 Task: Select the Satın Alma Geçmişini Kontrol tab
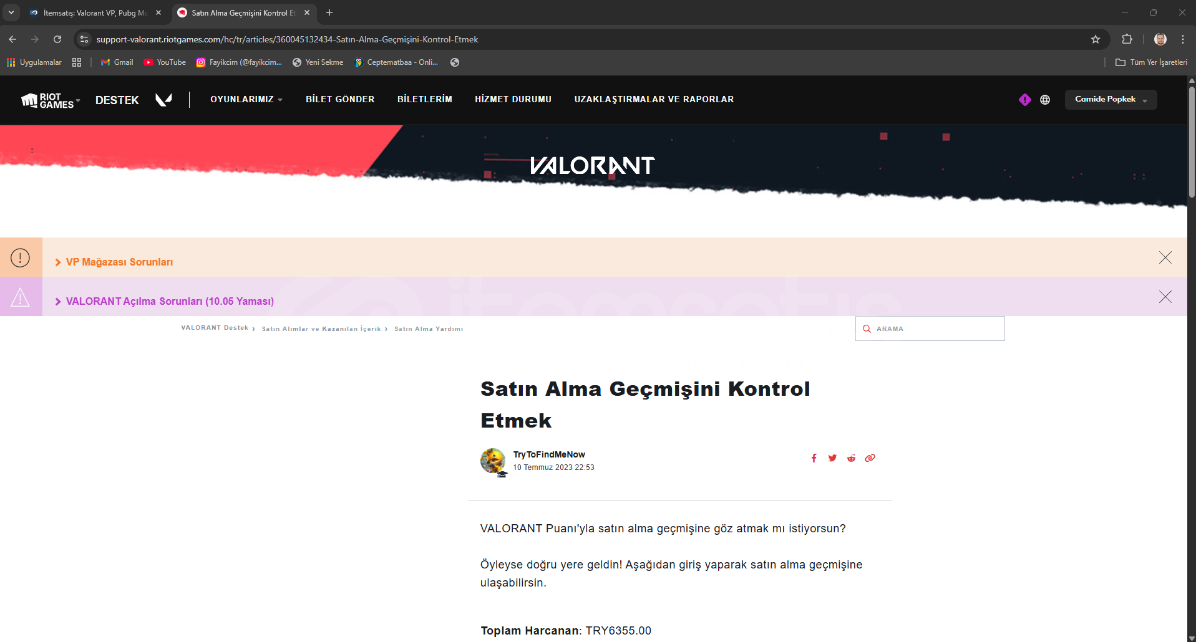[243, 12]
